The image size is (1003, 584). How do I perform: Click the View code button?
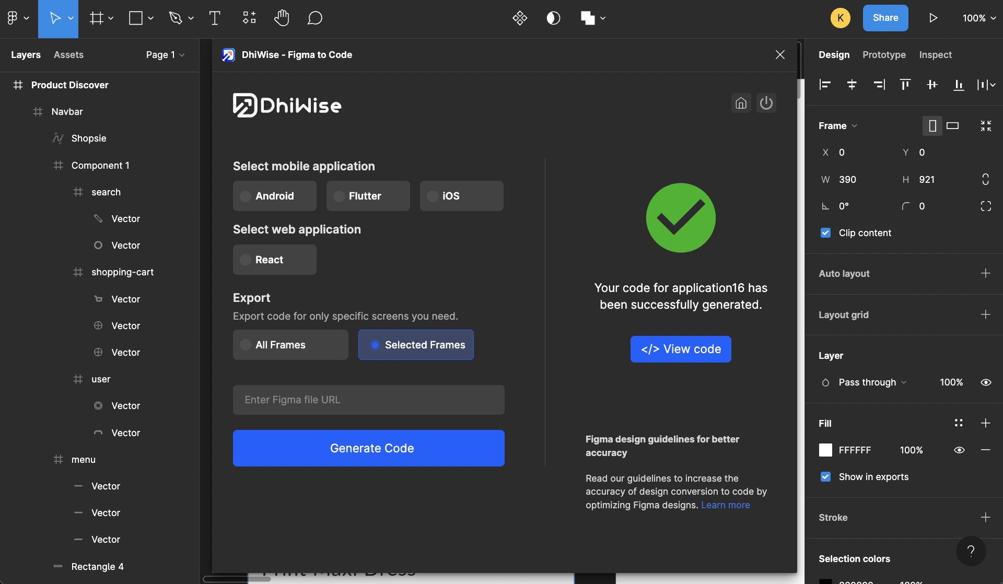click(x=681, y=349)
